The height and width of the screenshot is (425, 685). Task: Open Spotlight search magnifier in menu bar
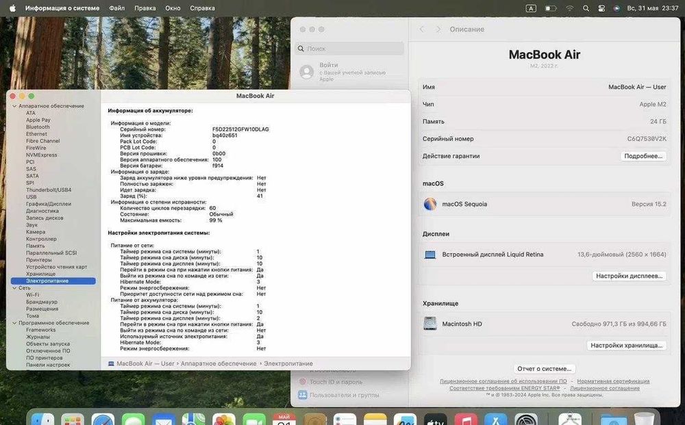pyautogui.click(x=586, y=8)
